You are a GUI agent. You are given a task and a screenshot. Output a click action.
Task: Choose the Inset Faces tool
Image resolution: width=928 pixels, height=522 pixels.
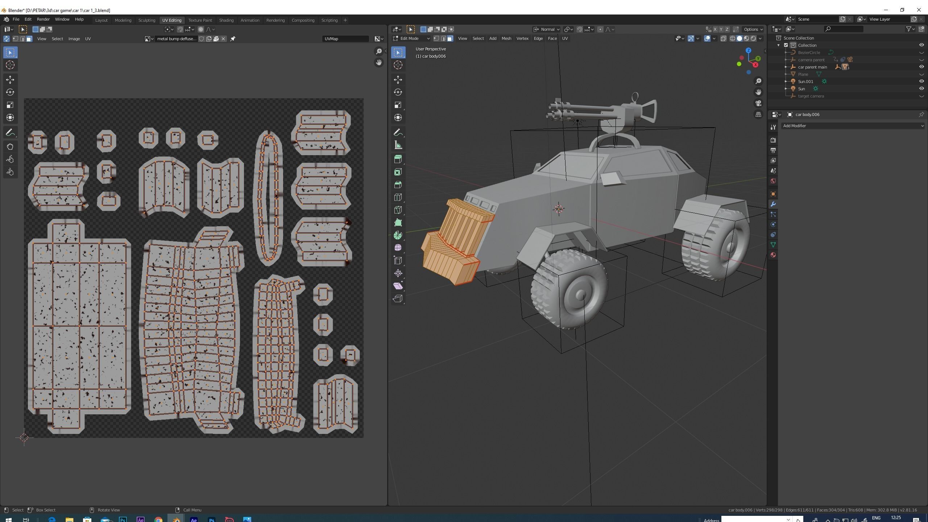tap(398, 172)
